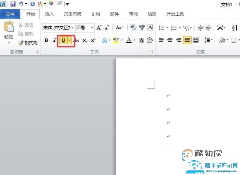Image resolution: width=240 pixels, height=175 pixels.
Task: Click the Character Shading icon
Action: 141,40
